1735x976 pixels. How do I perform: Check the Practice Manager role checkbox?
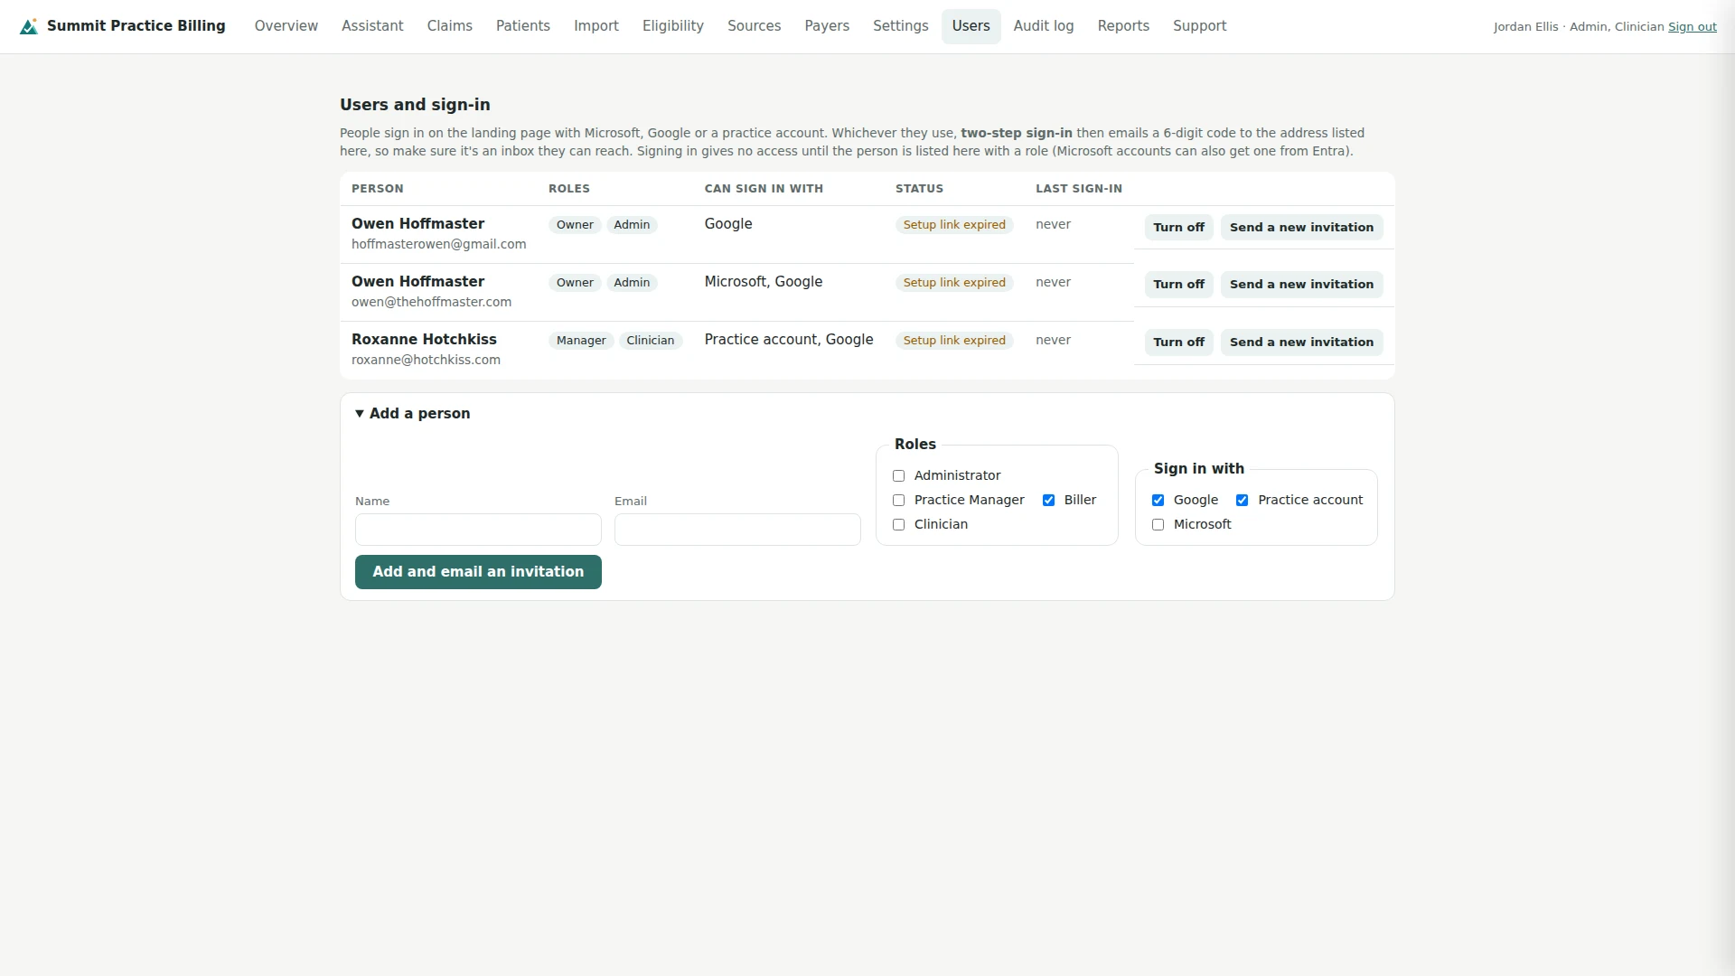pos(898,501)
